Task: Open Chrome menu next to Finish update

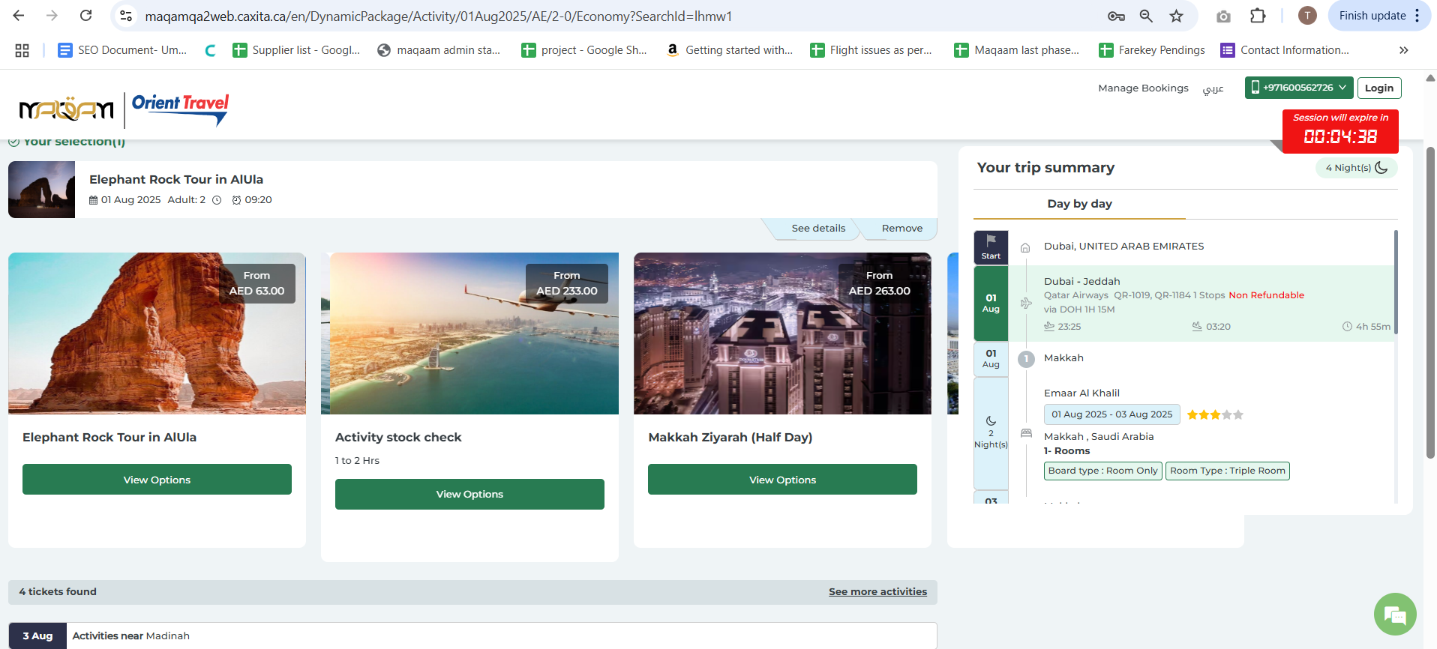Action: tap(1417, 16)
